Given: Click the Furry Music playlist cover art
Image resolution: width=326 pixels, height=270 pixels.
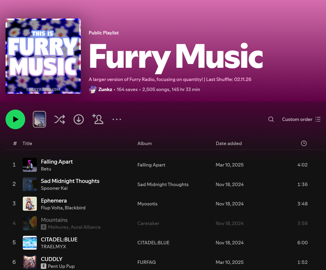Looking at the screenshot, I should point(43,56).
